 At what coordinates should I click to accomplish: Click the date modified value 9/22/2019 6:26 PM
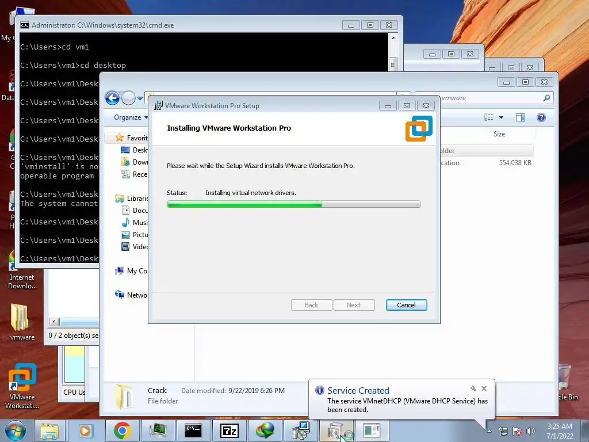click(x=257, y=391)
